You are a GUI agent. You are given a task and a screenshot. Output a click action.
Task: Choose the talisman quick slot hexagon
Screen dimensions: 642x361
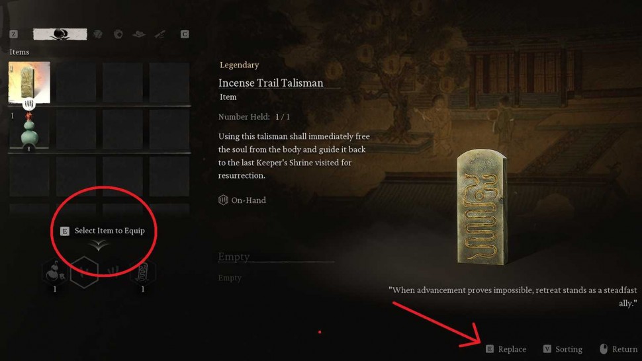(x=143, y=272)
